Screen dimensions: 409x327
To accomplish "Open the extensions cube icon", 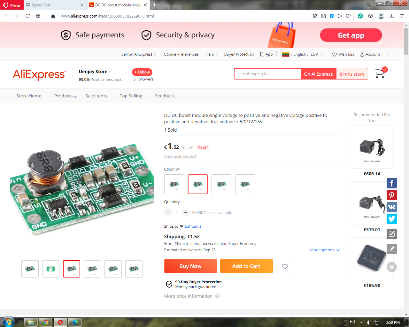I will 371,16.
